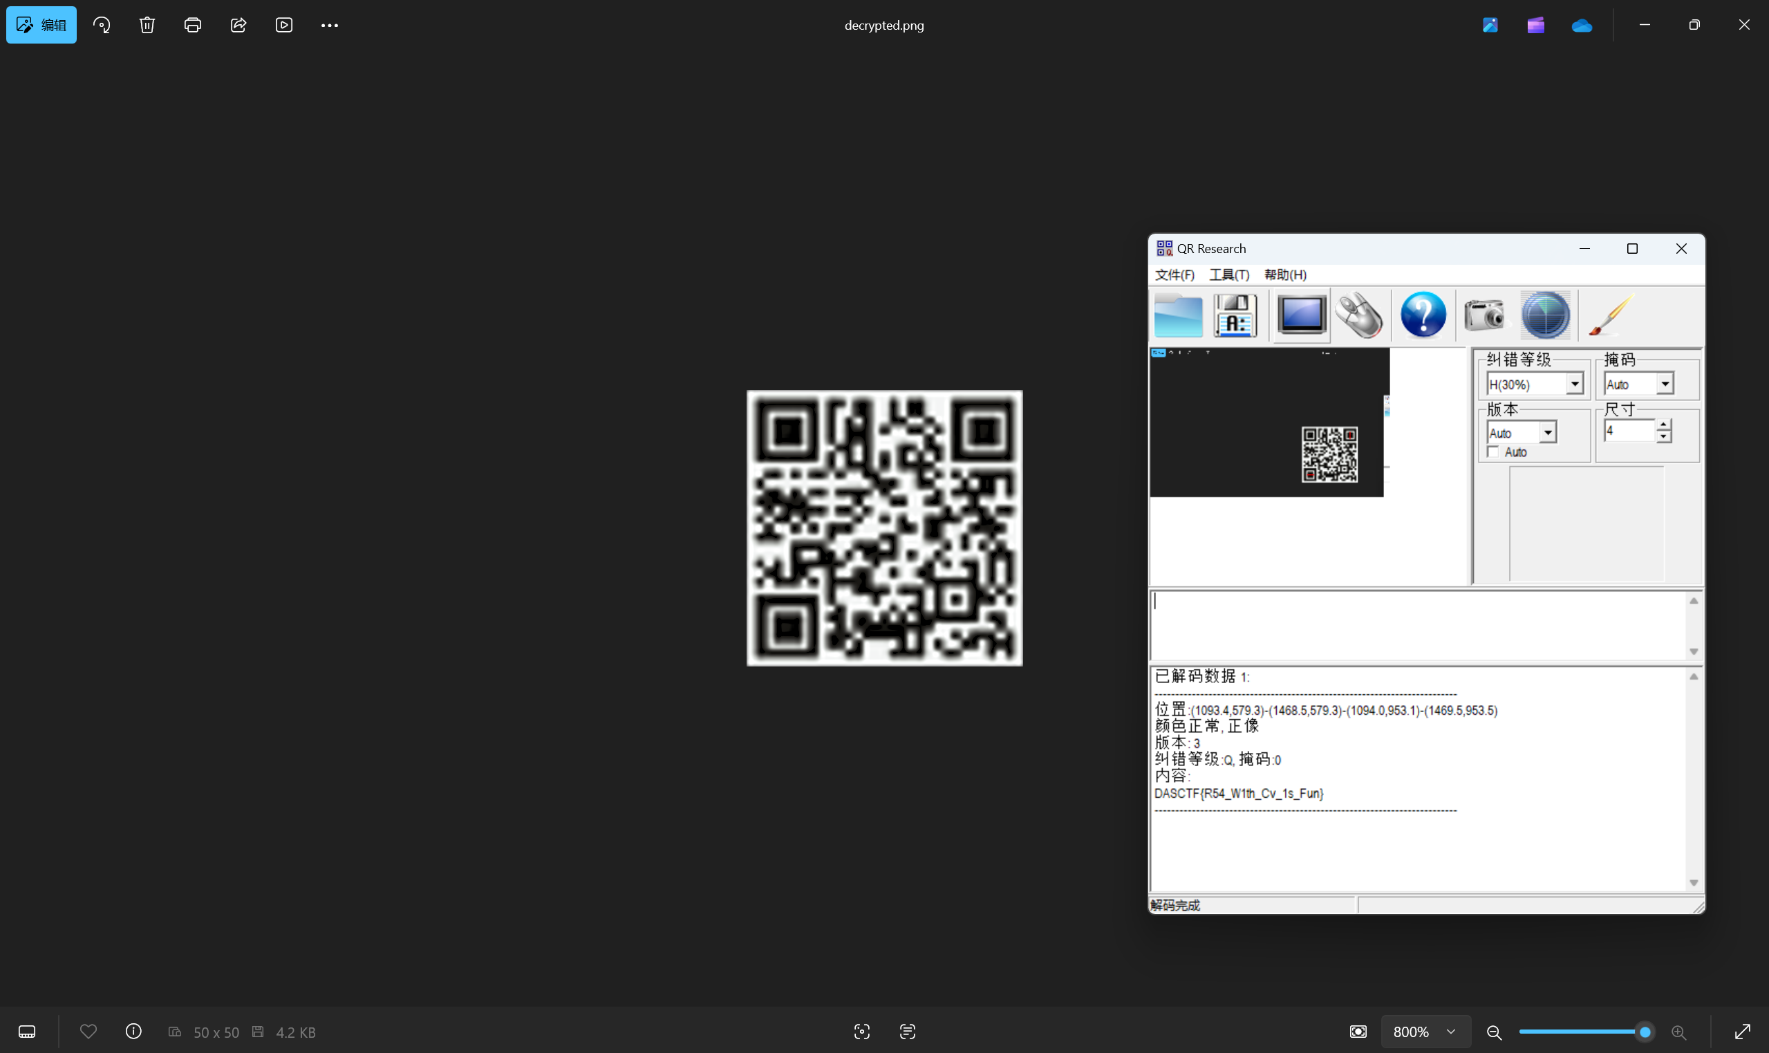Viewport: 1769px width, 1053px height.
Task: Click the zoom slider handle
Action: pyautogui.click(x=1645, y=1032)
